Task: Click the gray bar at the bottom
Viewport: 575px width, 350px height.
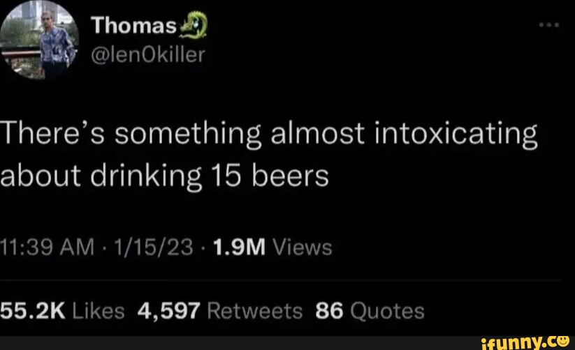Action: pyautogui.click(x=238, y=342)
